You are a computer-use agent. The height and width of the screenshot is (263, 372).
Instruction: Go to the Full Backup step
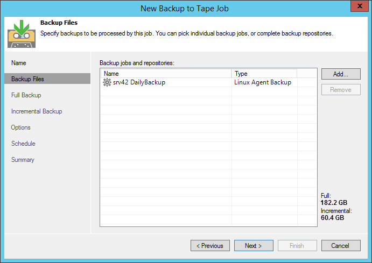pos(26,95)
